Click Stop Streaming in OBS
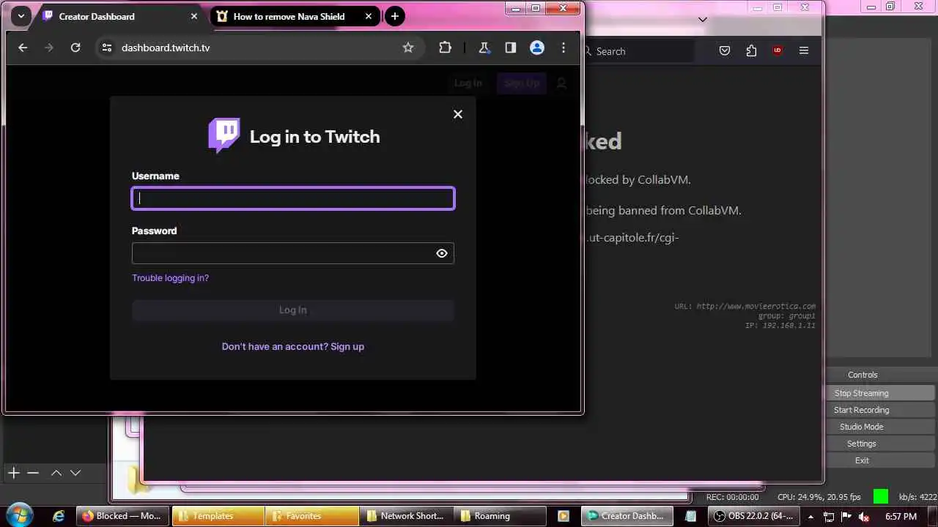 (x=862, y=393)
